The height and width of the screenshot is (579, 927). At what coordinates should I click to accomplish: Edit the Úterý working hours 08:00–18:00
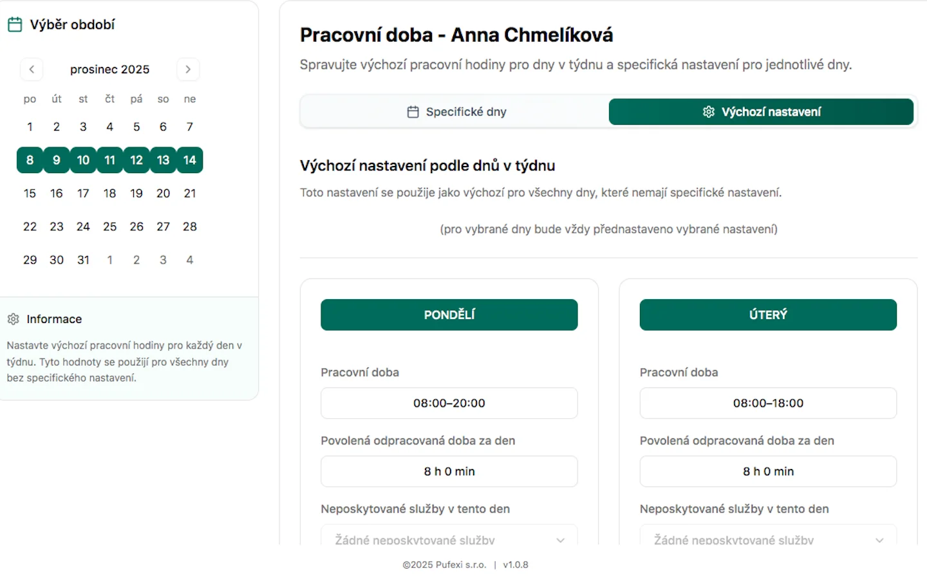coord(767,403)
